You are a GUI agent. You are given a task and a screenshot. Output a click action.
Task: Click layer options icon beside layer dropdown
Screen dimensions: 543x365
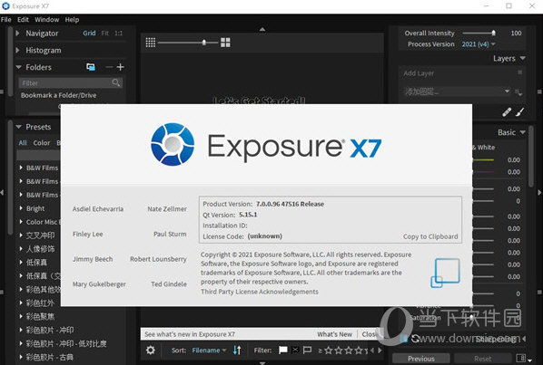[x=518, y=91]
